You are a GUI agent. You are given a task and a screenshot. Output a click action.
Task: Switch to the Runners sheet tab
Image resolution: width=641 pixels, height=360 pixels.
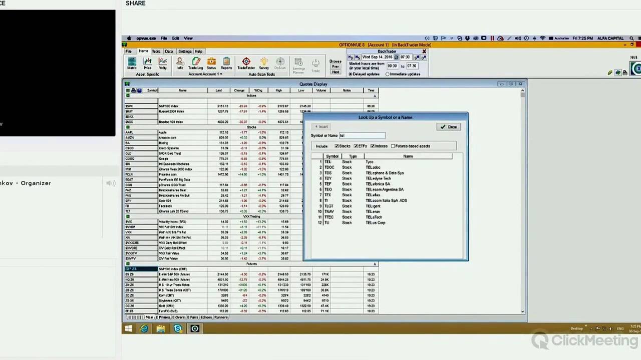[221, 317]
